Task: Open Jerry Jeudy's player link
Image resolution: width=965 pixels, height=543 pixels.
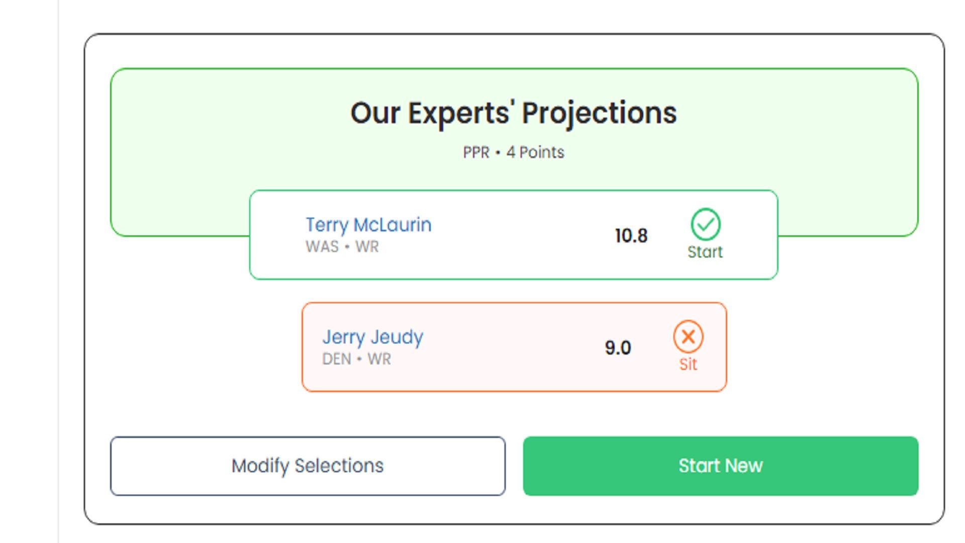Action: point(372,337)
